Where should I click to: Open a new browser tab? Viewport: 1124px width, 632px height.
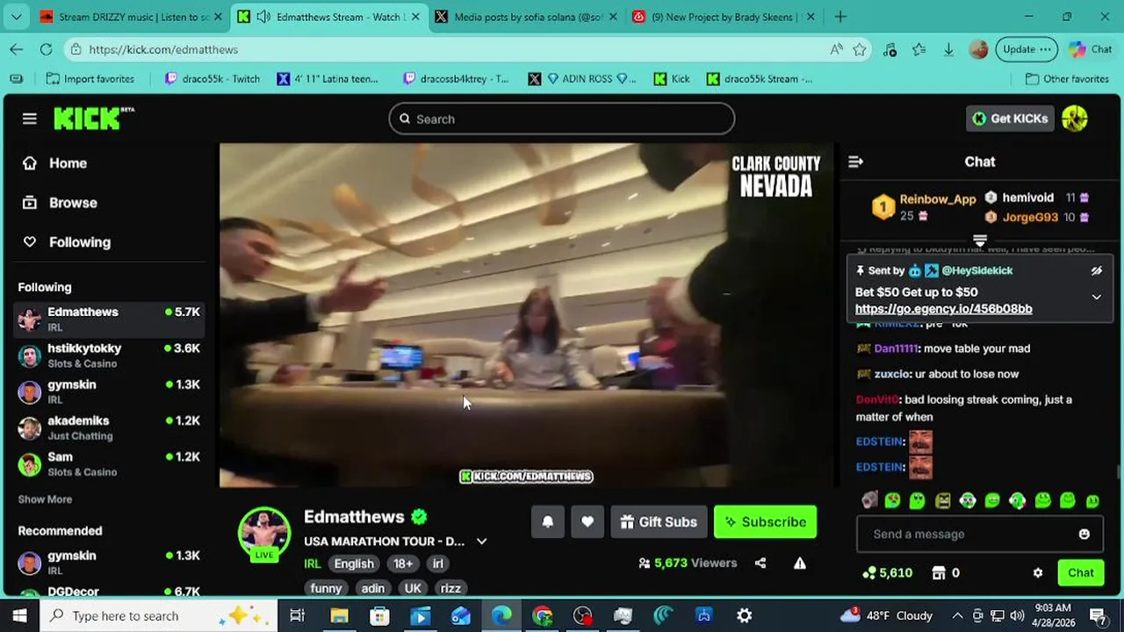pos(840,17)
